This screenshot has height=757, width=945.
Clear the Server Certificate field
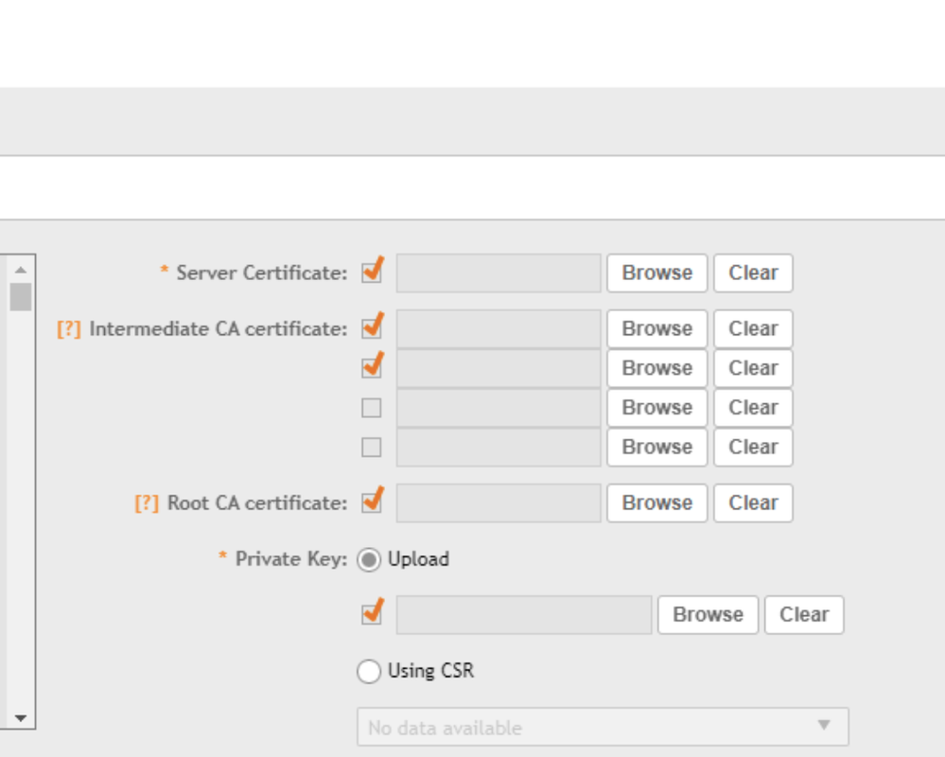[x=753, y=273]
